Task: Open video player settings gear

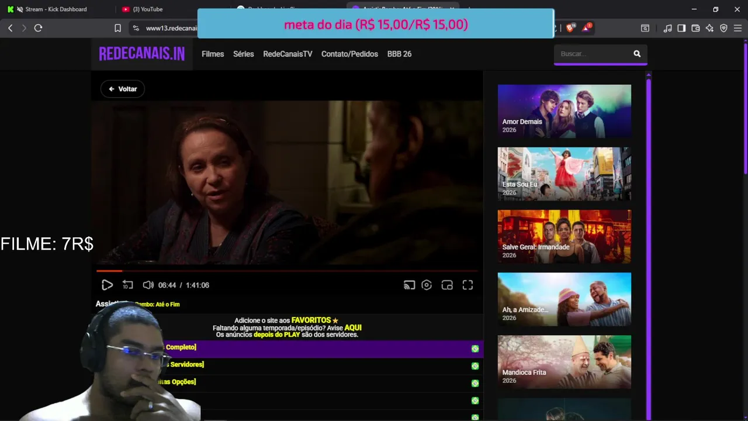Action: tap(427, 285)
